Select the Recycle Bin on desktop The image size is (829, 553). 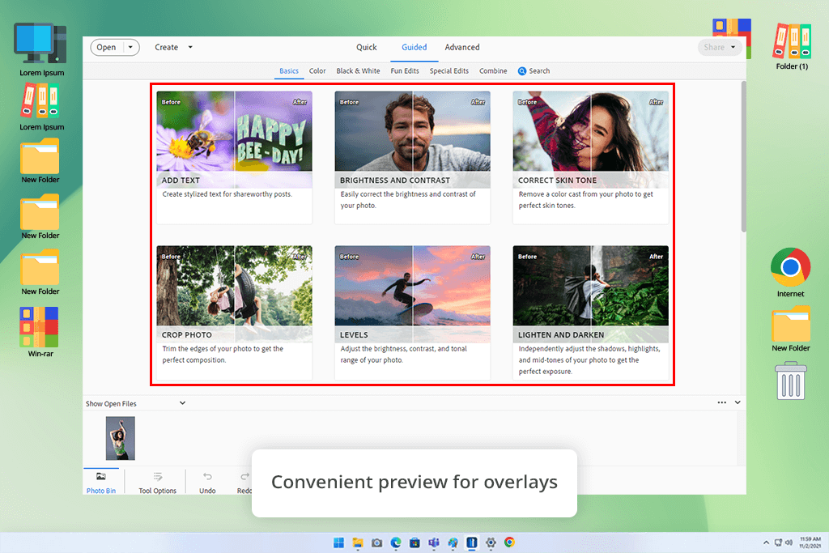coord(791,381)
